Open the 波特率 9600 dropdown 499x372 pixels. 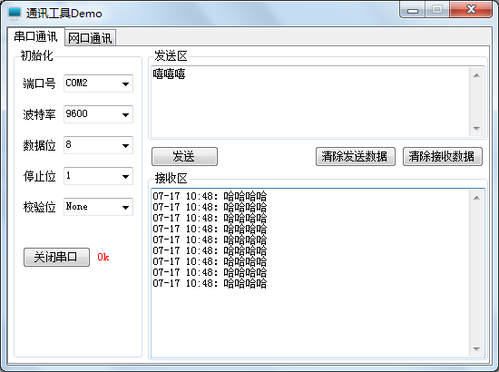point(98,114)
